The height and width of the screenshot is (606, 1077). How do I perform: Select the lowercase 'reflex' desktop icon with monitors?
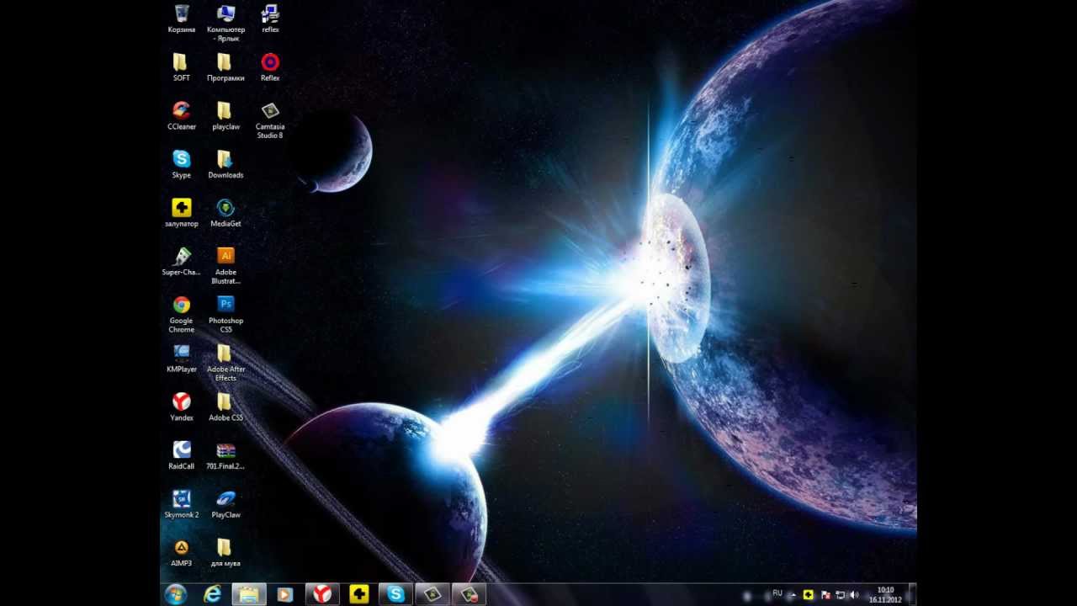pyautogui.click(x=270, y=19)
